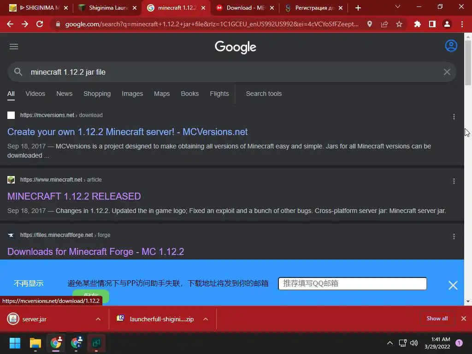Click the https://mcversions.net result URL text
The width and height of the screenshot is (472, 354).
(x=47, y=115)
